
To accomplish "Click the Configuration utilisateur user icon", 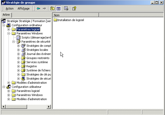I will pos(9,87).
